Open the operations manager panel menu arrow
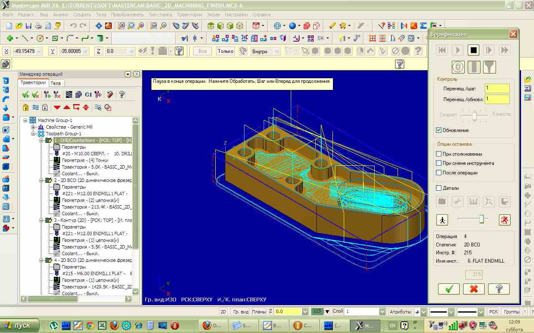This screenshot has width=534, height=333. [128, 75]
